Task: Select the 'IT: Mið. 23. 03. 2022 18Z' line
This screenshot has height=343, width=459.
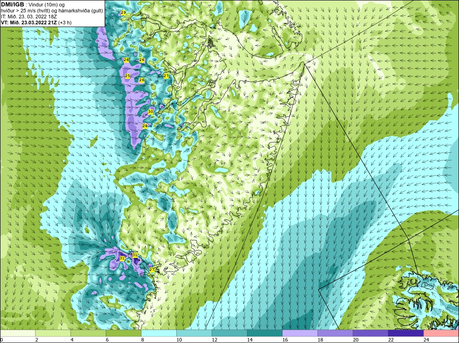Action: (x=28, y=17)
